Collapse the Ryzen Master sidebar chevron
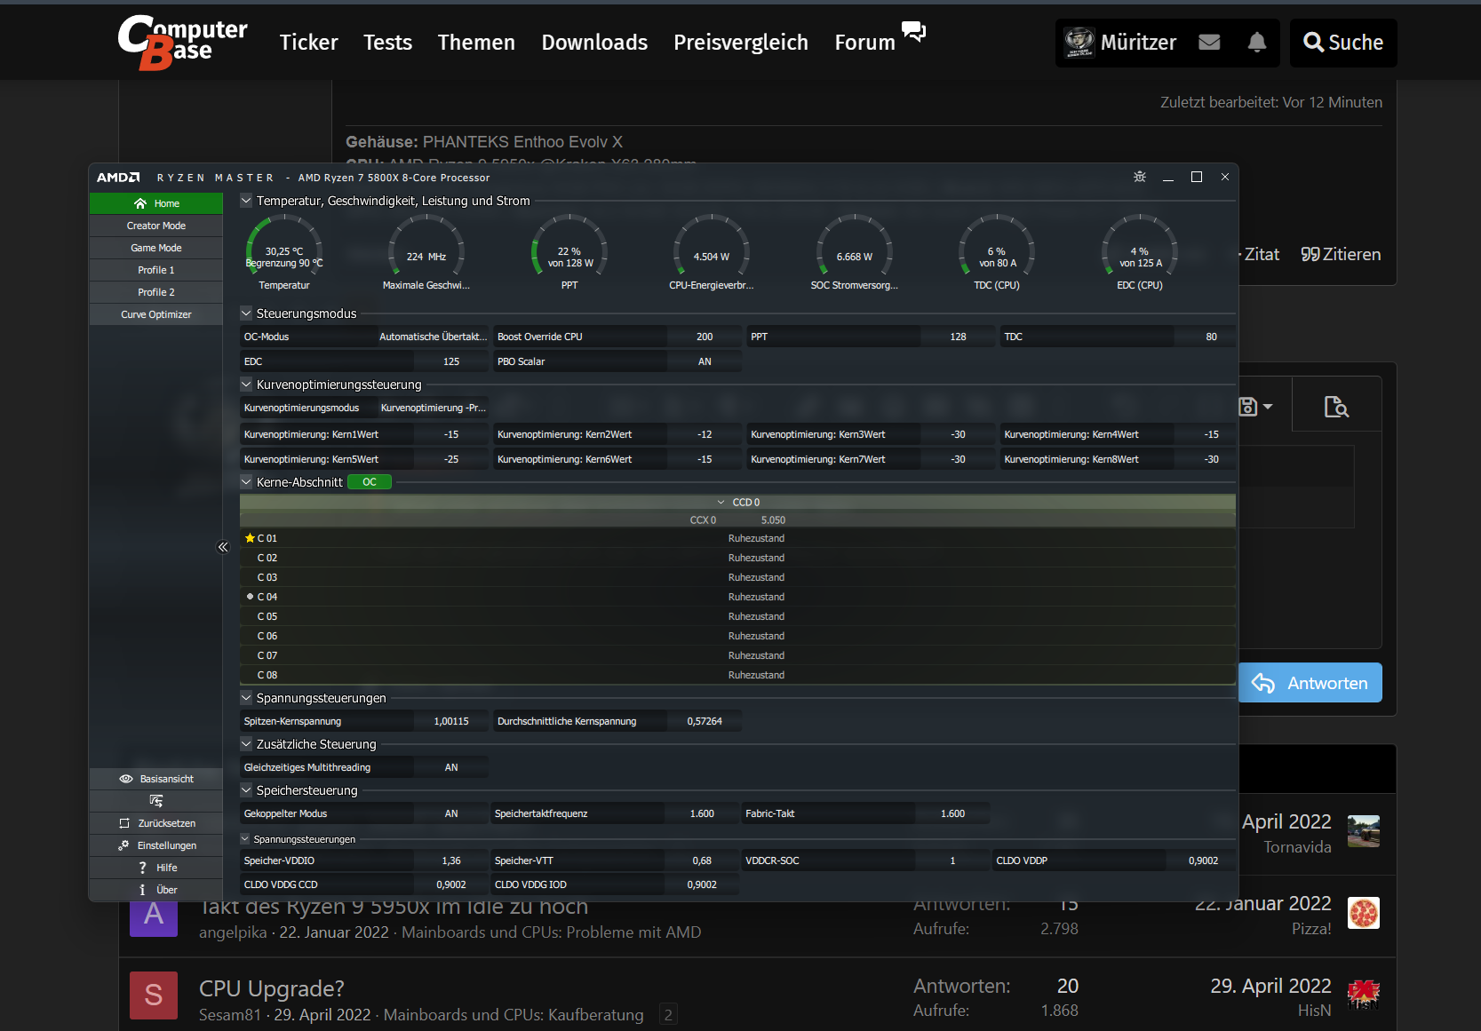Viewport: 1481px width, 1031px height. tap(223, 547)
